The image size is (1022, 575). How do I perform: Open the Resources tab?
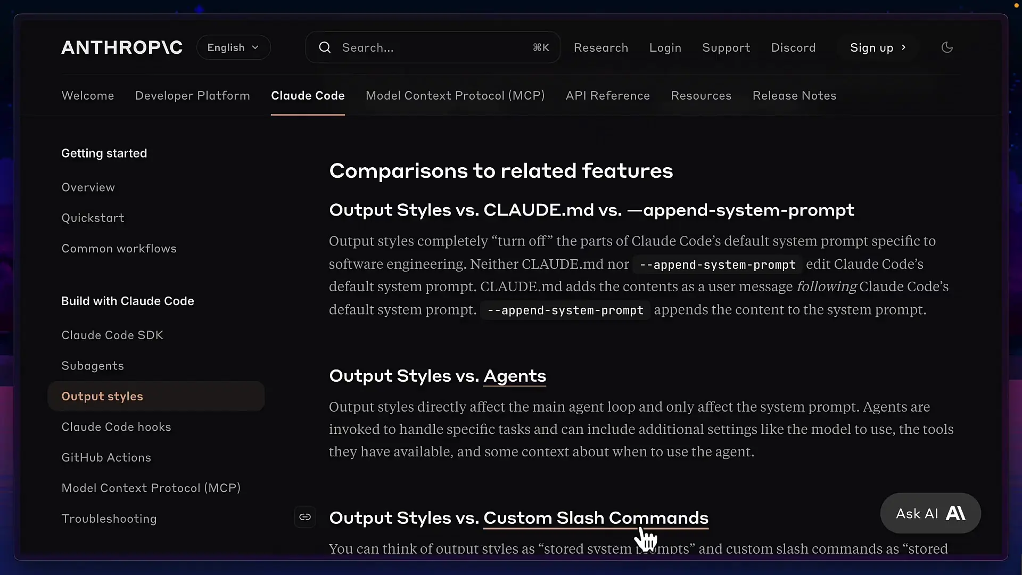click(701, 95)
